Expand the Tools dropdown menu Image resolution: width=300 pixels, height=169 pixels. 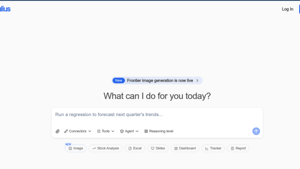coord(106,131)
